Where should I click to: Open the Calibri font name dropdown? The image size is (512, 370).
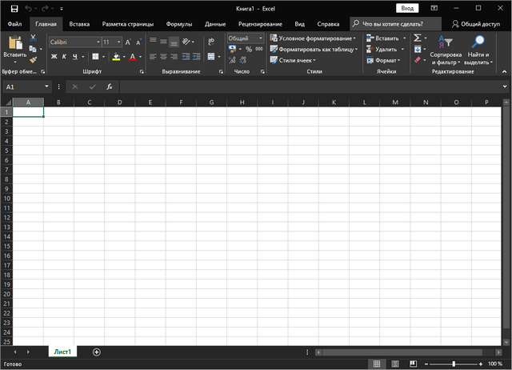[74, 42]
